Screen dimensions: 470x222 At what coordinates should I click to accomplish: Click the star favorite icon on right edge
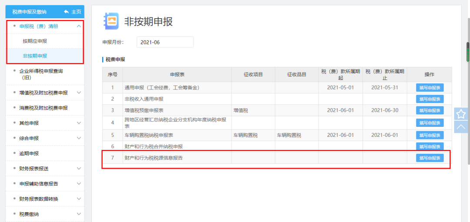461,114
